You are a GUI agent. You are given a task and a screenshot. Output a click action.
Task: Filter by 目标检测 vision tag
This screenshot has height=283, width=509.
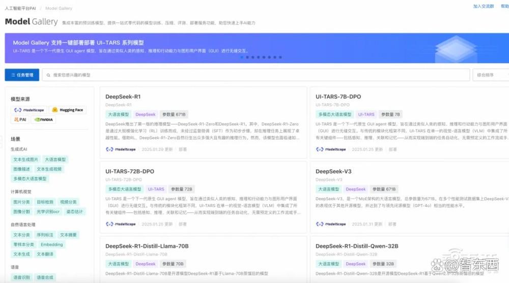click(45, 202)
